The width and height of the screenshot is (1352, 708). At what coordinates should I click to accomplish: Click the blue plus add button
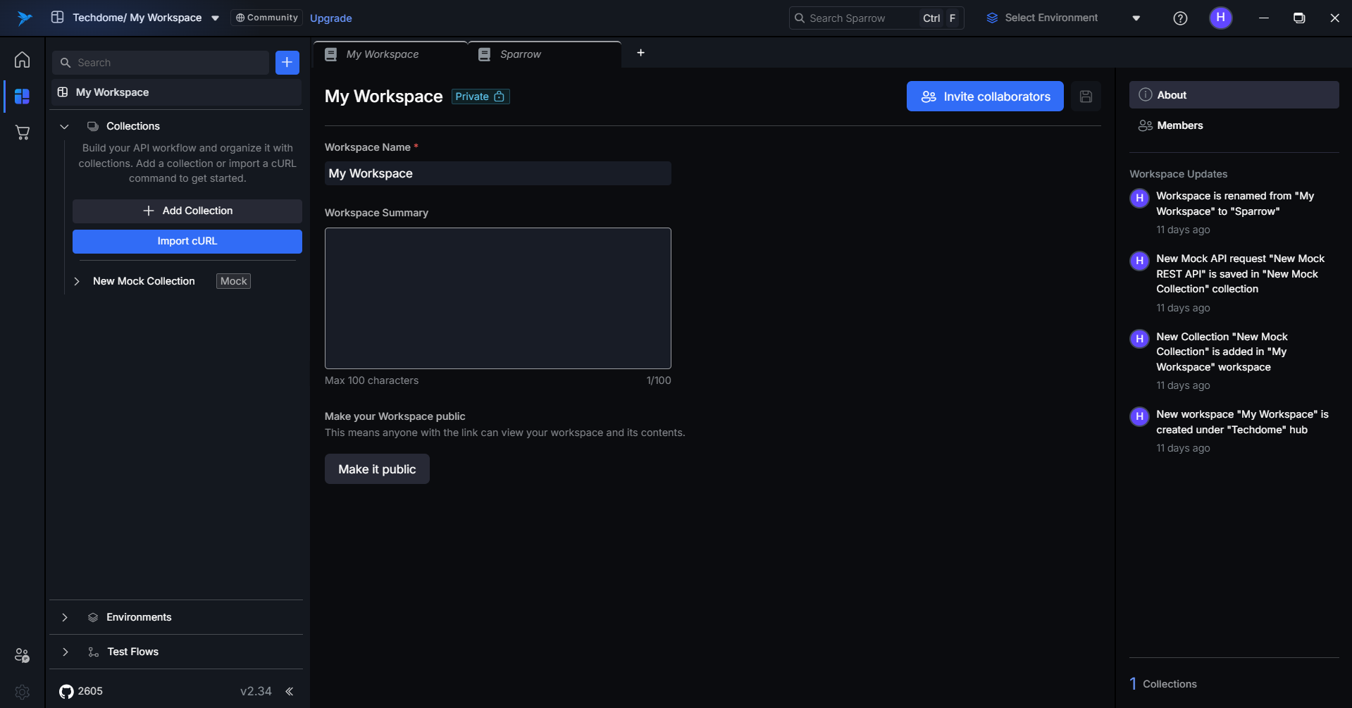point(287,63)
